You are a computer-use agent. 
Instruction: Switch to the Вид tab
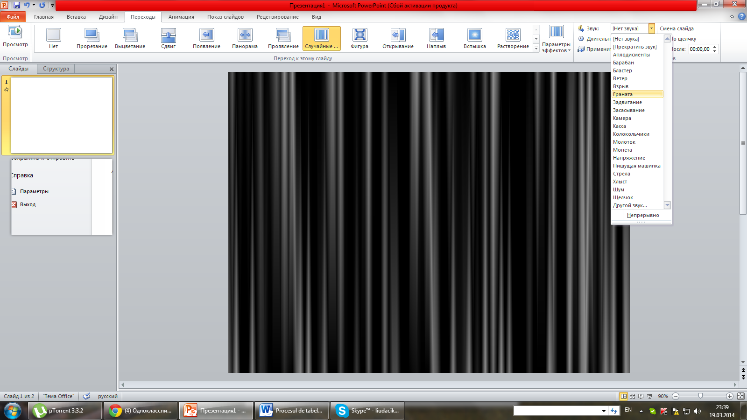click(x=317, y=17)
